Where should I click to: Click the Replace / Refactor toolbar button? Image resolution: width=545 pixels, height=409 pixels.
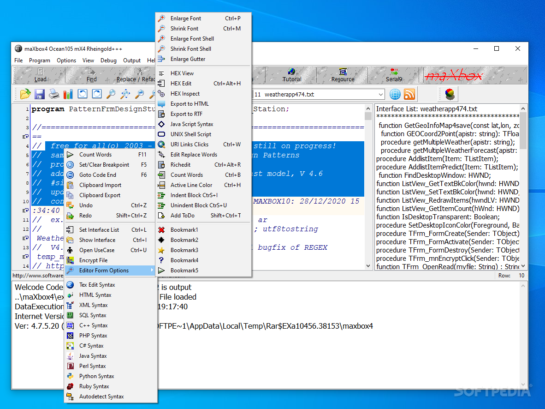click(136, 75)
